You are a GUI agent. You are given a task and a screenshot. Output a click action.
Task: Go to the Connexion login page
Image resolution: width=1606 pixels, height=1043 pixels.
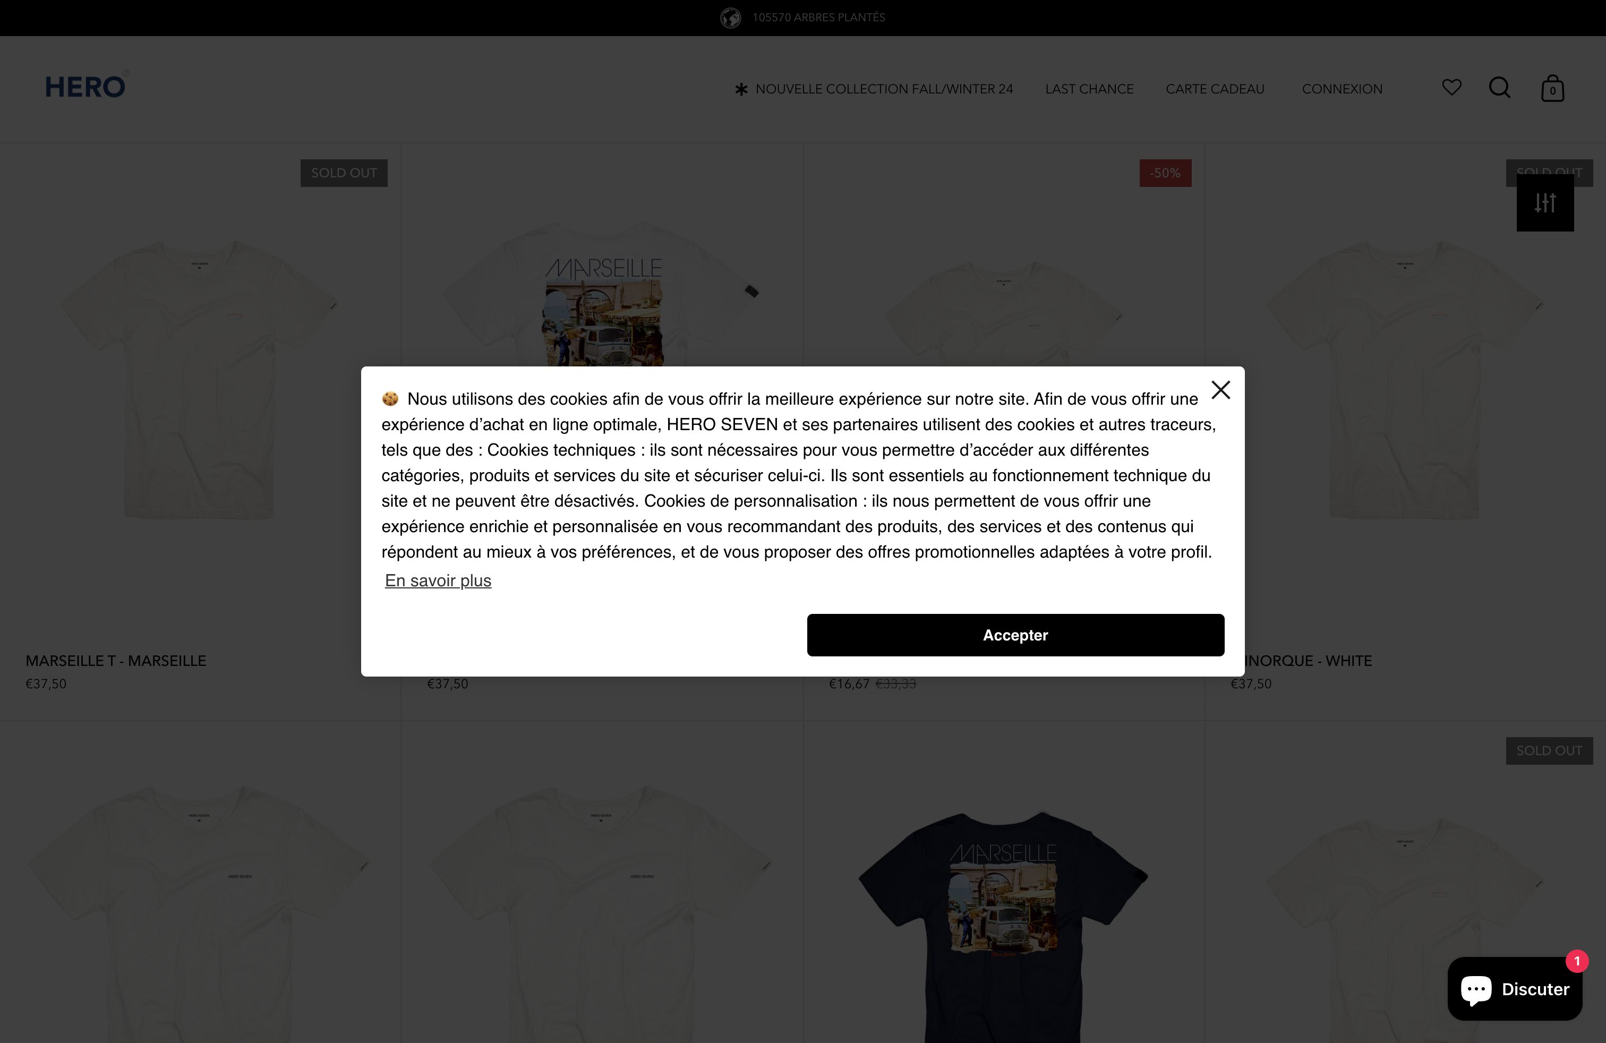pos(1342,89)
